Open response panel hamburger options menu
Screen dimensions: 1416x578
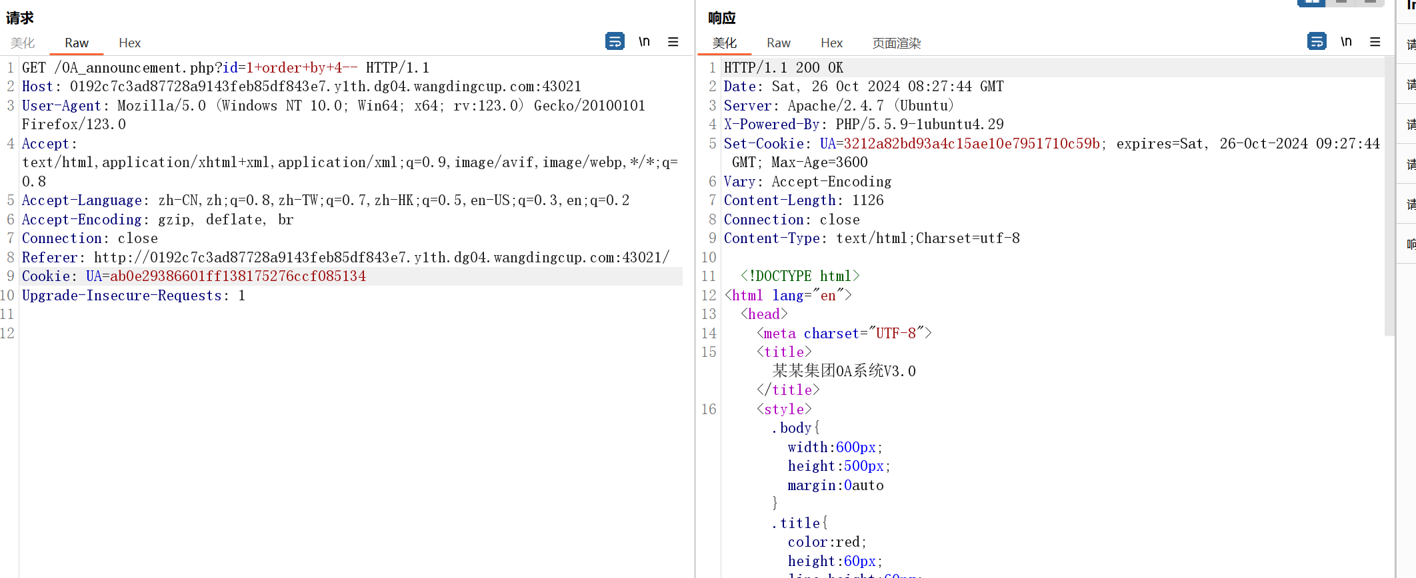[1375, 42]
